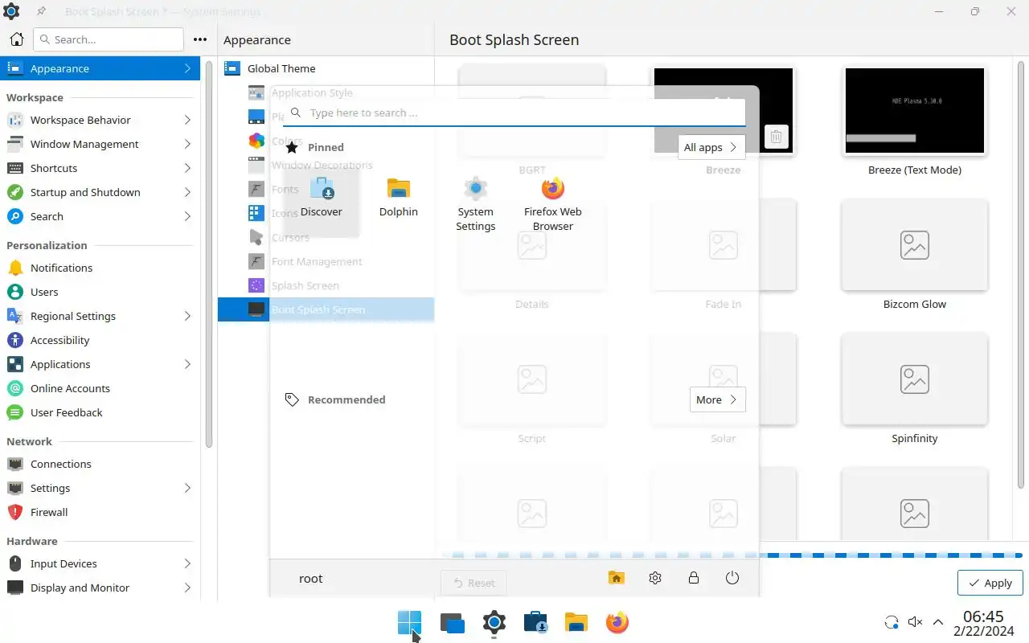Open System Settings from the pinned apps

[x=476, y=205]
